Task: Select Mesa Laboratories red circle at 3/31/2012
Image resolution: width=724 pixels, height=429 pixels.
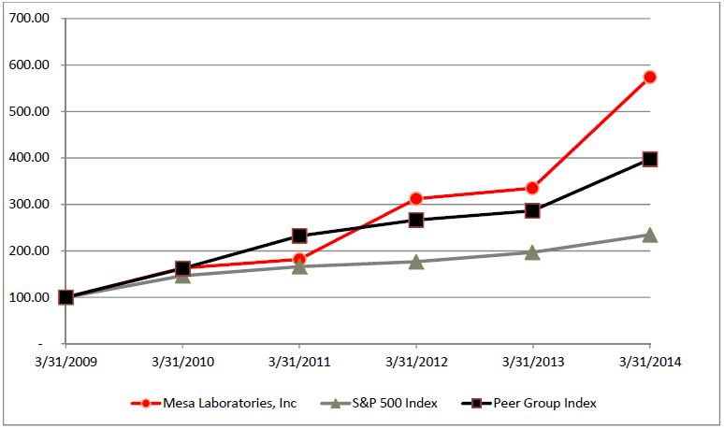Action: click(x=416, y=198)
